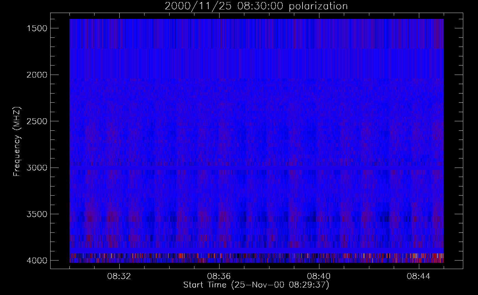Click the plot title '2000/11/25 08:30:00 polarization'
This screenshot has width=478, height=295.
click(256, 6)
